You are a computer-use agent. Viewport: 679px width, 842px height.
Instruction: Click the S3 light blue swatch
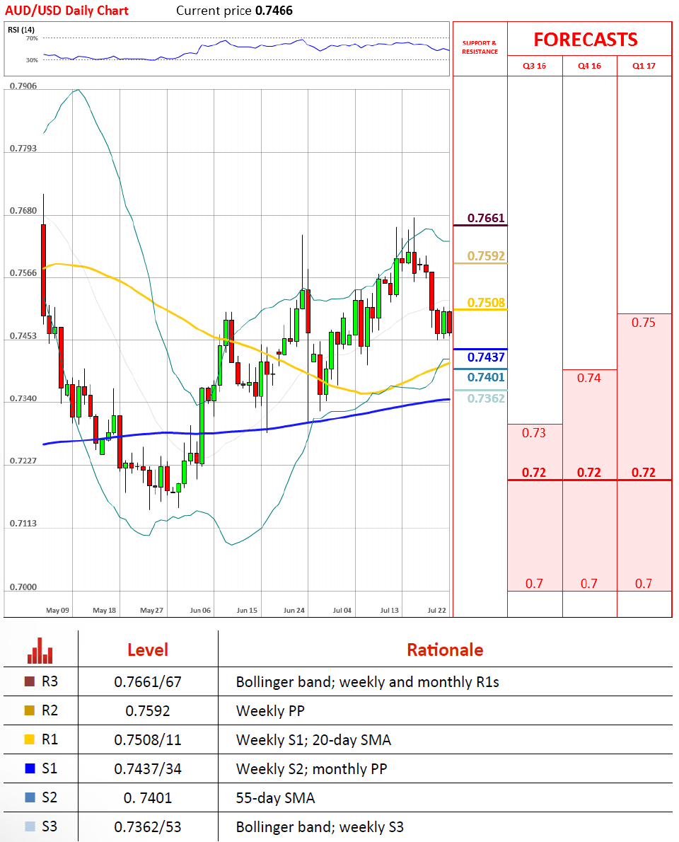(29, 826)
